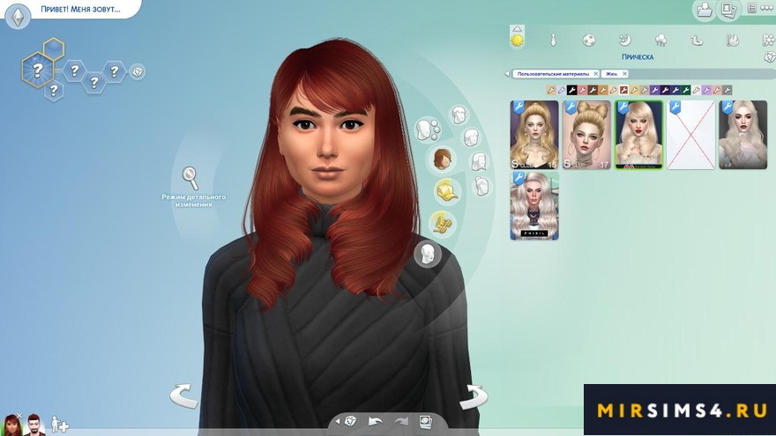Open detailed edit mode magnifier
The height and width of the screenshot is (436, 776).
click(x=190, y=178)
